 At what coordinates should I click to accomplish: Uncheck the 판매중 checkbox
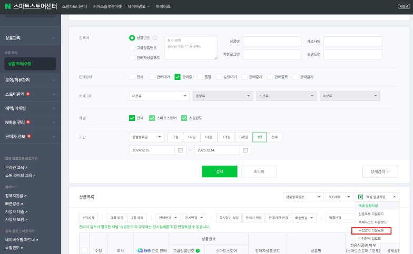point(178,77)
